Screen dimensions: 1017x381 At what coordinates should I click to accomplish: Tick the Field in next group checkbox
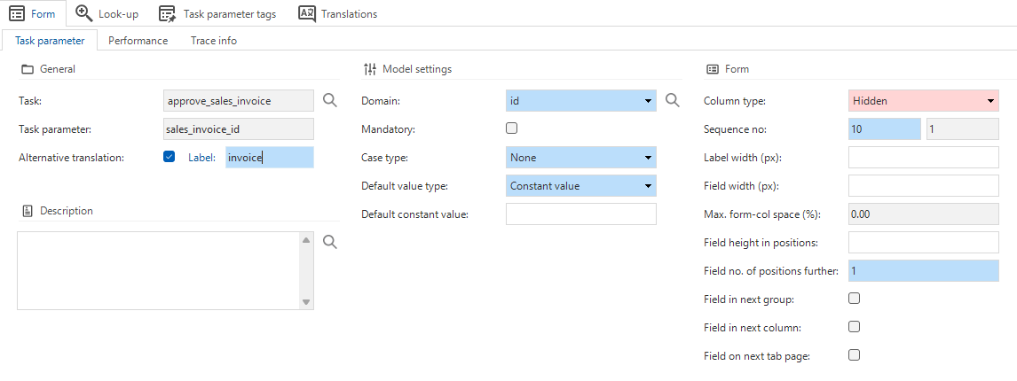(855, 298)
